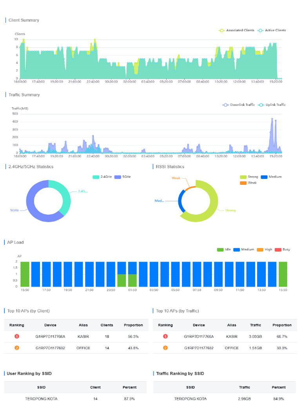
Task: Click the 33.3% proportion value
Action: tap(282, 348)
